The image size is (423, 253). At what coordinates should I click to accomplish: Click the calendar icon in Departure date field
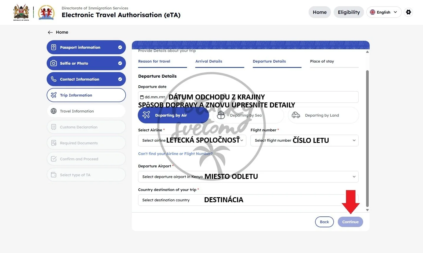142,97
